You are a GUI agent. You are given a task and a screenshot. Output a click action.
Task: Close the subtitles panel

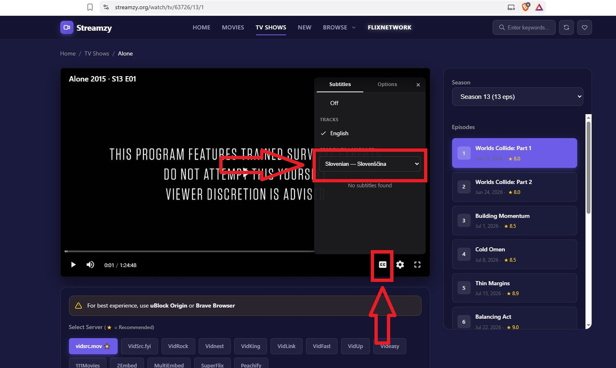click(418, 85)
